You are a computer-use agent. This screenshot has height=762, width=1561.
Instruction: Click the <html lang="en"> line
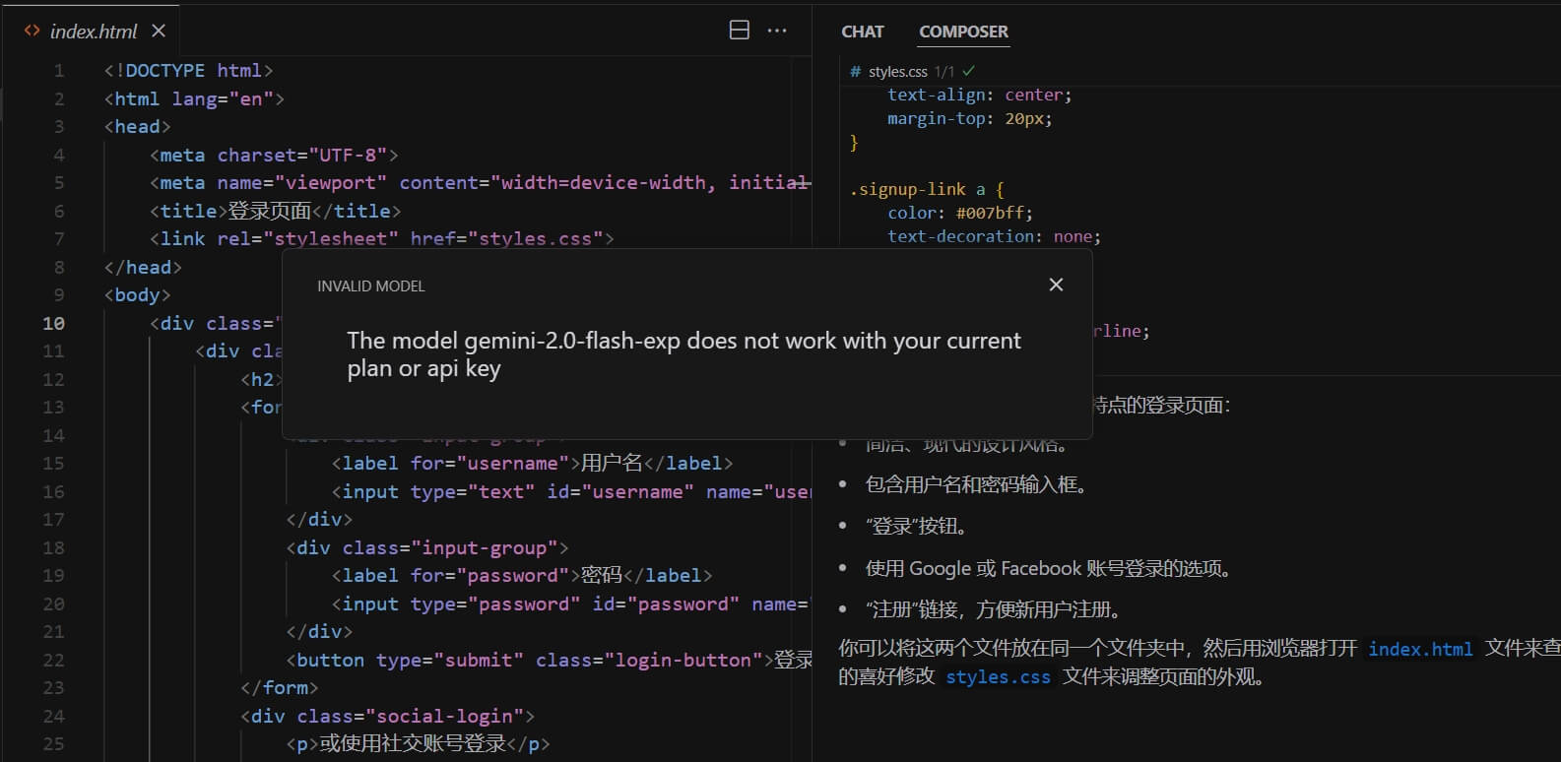click(194, 98)
